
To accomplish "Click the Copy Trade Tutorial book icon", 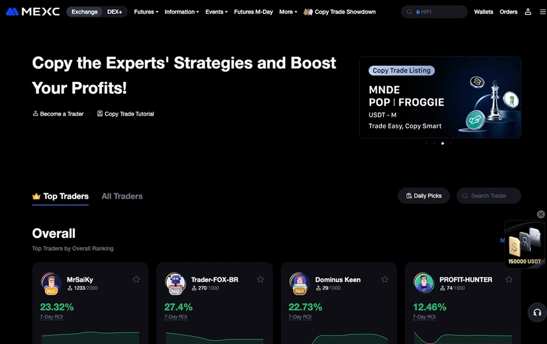I will point(100,114).
